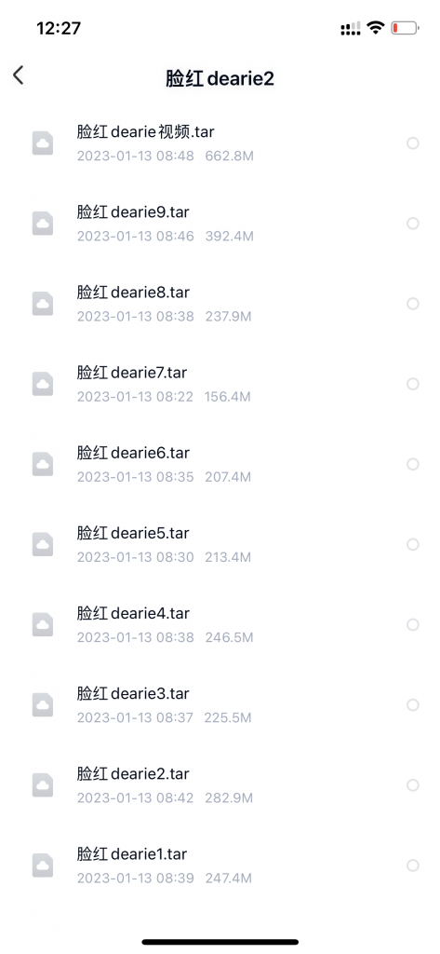Tap file icon for 脸红 dearie6.tar
Screen dimensions: 440x954
[x=43, y=464]
